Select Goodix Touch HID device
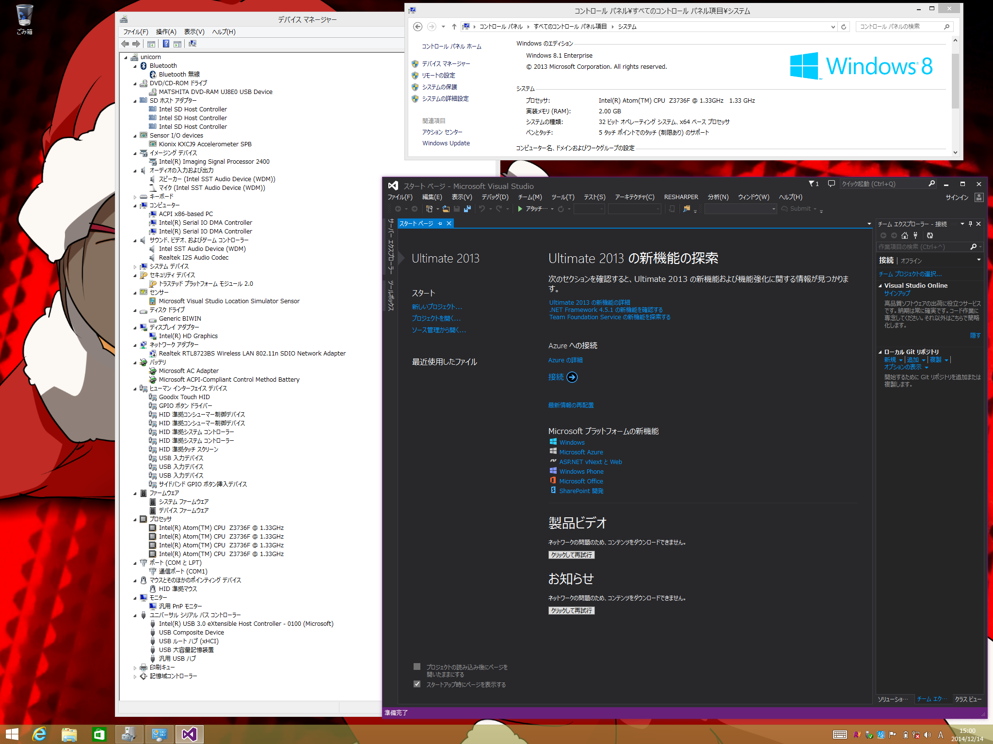 point(184,397)
